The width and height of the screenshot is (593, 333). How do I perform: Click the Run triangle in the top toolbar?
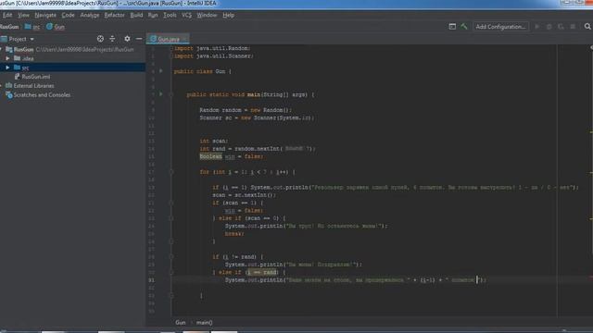tap(537, 27)
